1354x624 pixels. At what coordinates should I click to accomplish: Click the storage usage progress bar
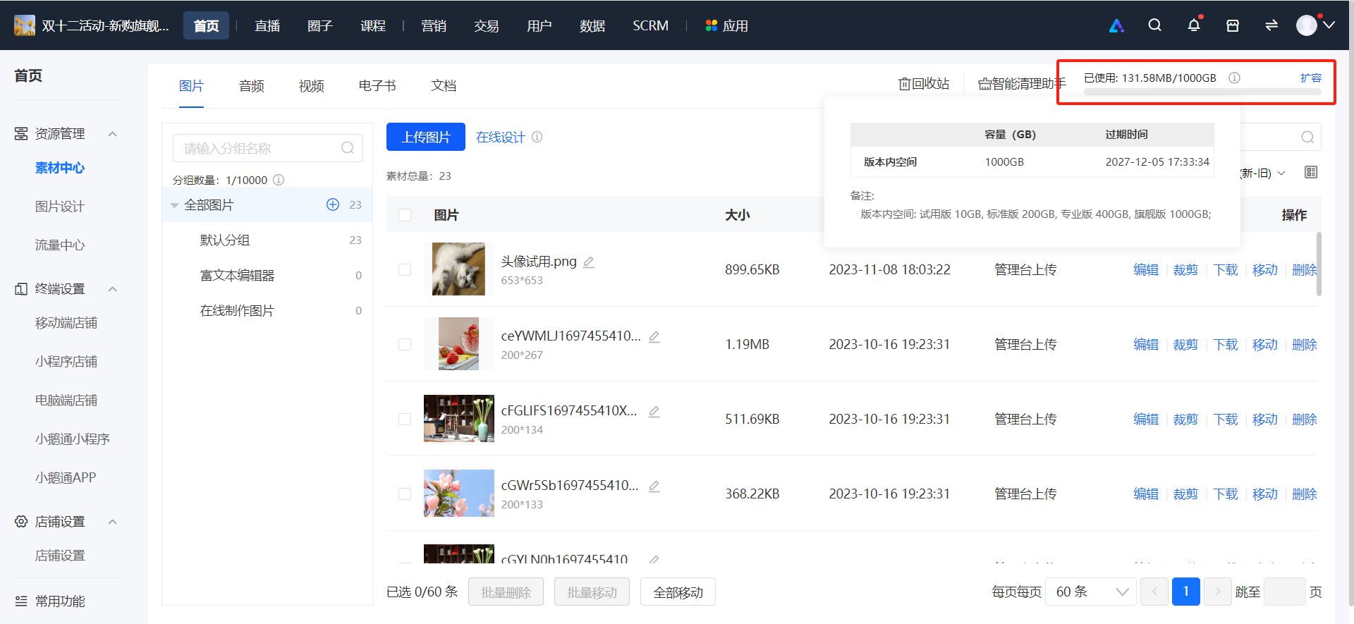point(1202,92)
